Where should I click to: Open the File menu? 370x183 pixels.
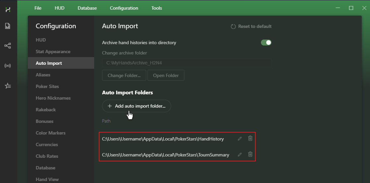tap(38, 8)
